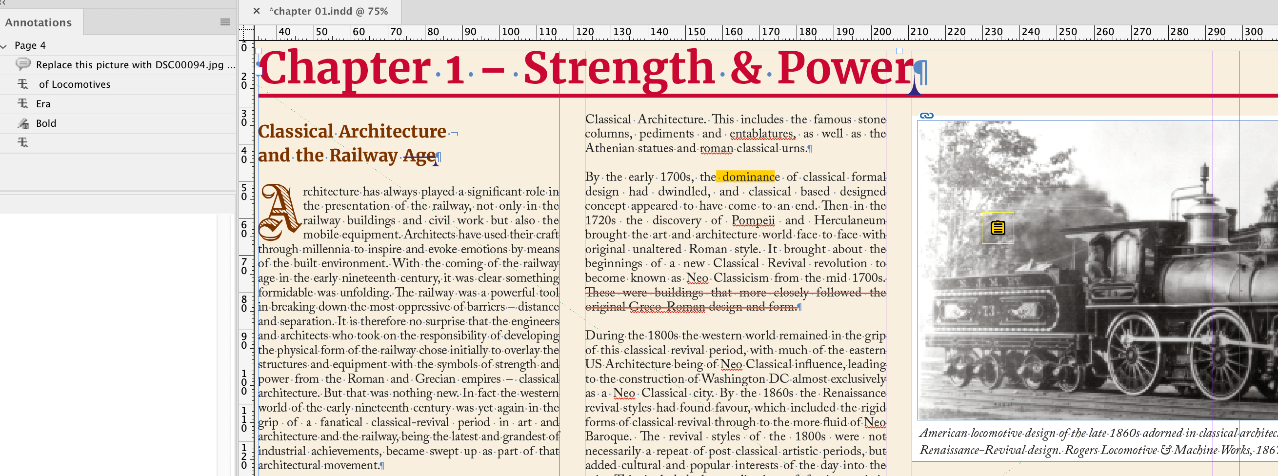Viewport: 1278px width, 476px height.
Task: Click the 'Classical Architecture' subheading line
Action: pyautogui.click(x=352, y=131)
